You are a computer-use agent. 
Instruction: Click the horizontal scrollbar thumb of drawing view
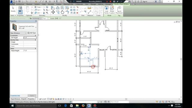(x=126, y=99)
